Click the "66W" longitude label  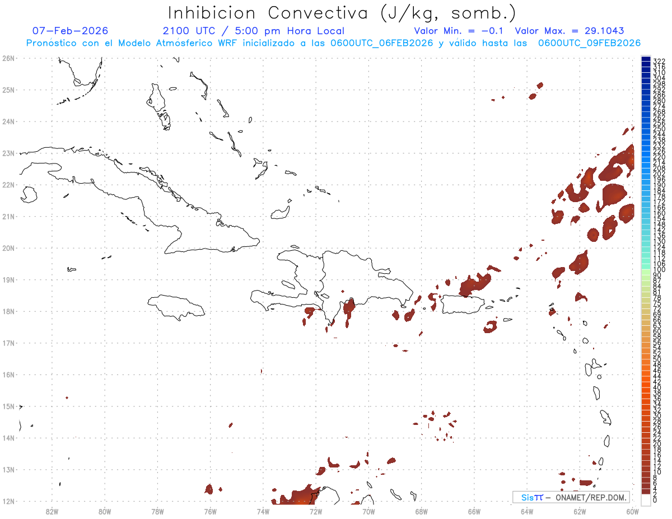pyautogui.click(x=474, y=511)
